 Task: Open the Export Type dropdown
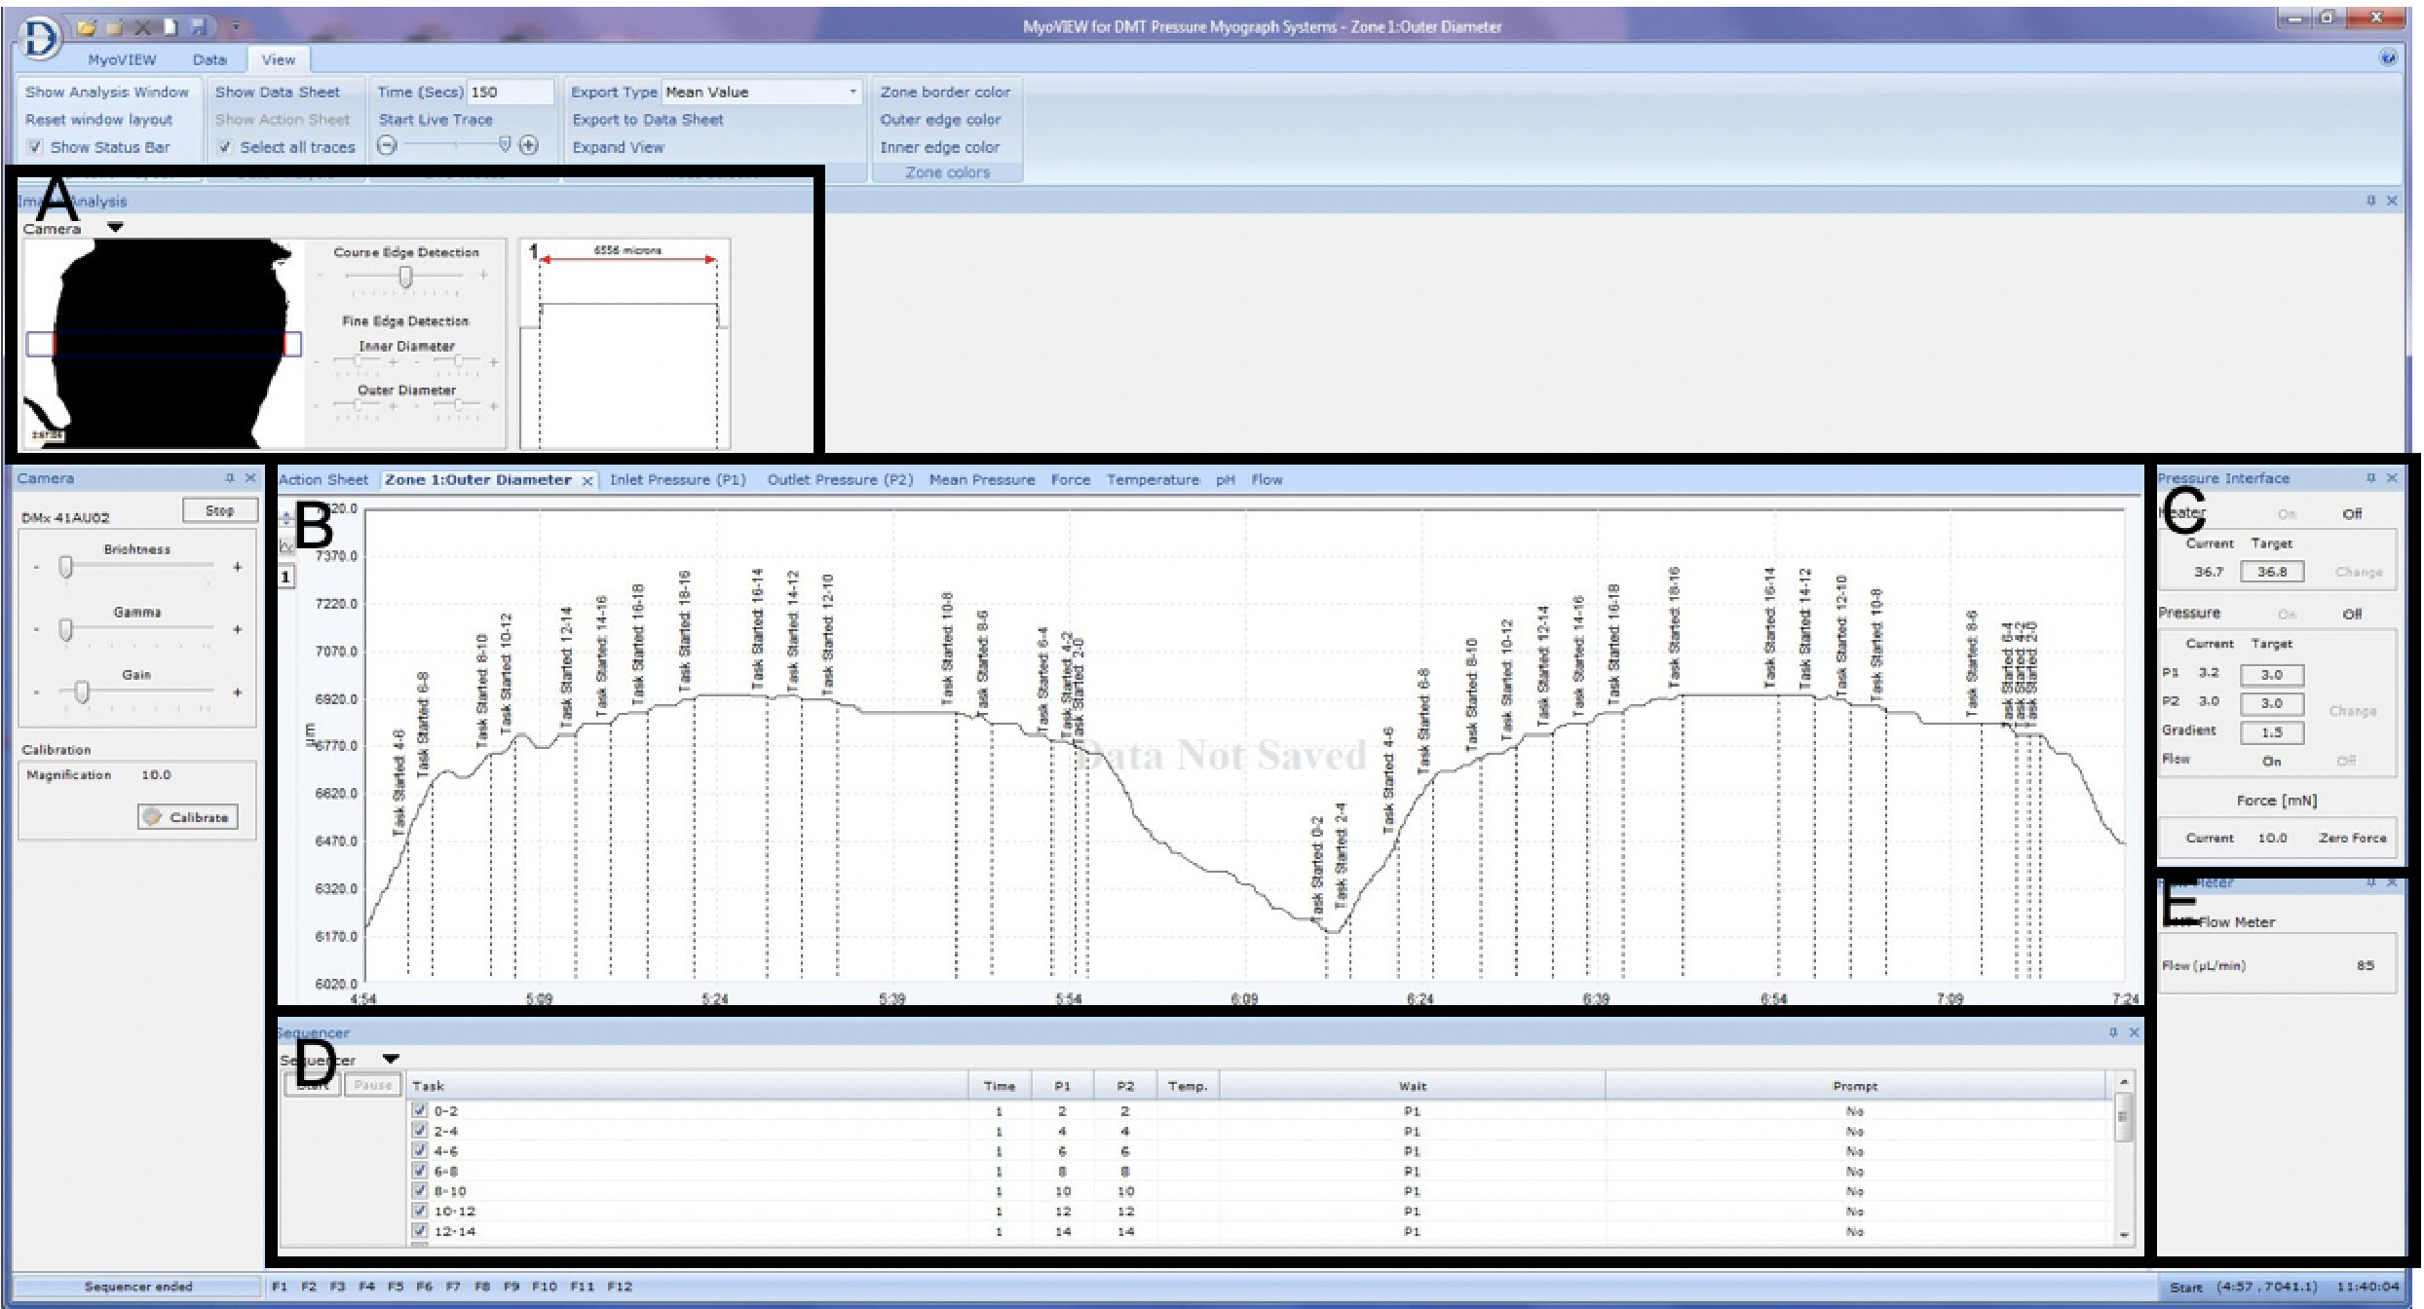[852, 92]
